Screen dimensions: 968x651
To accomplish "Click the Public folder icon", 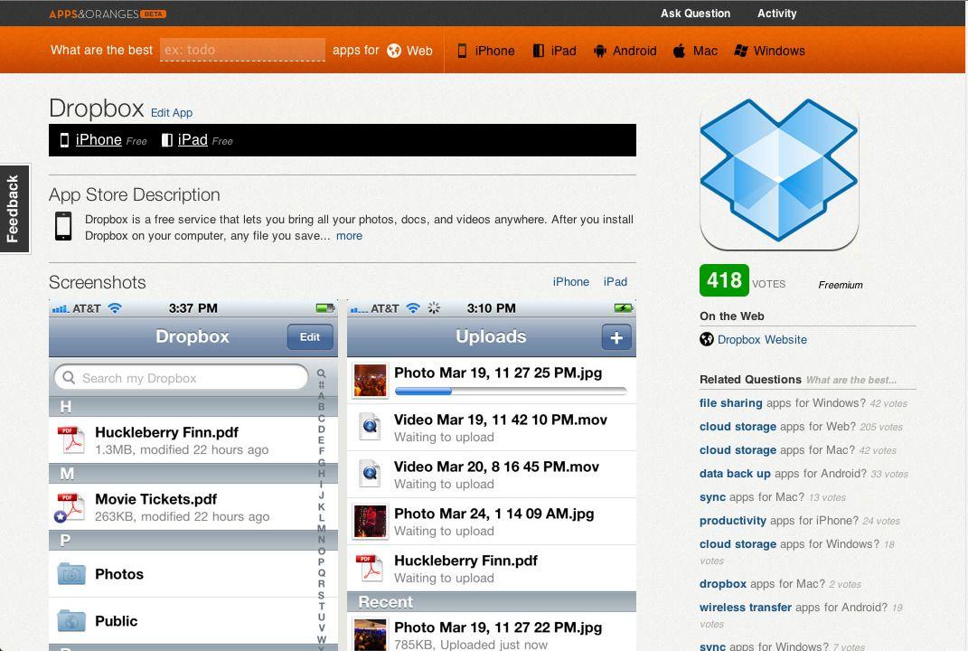I will [x=71, y=621].
